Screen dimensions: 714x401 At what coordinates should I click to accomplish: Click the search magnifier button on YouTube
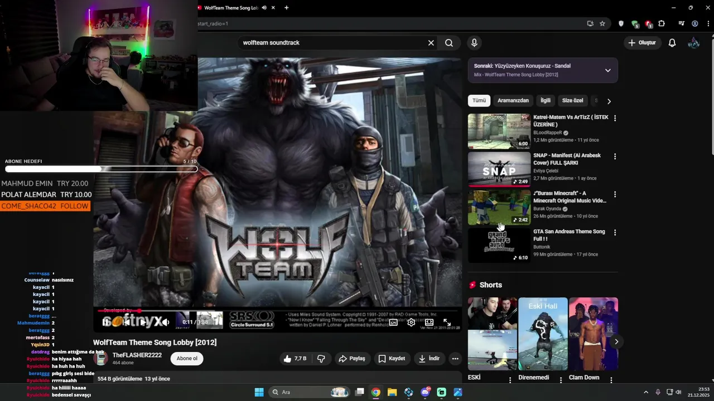click(449, 43)
